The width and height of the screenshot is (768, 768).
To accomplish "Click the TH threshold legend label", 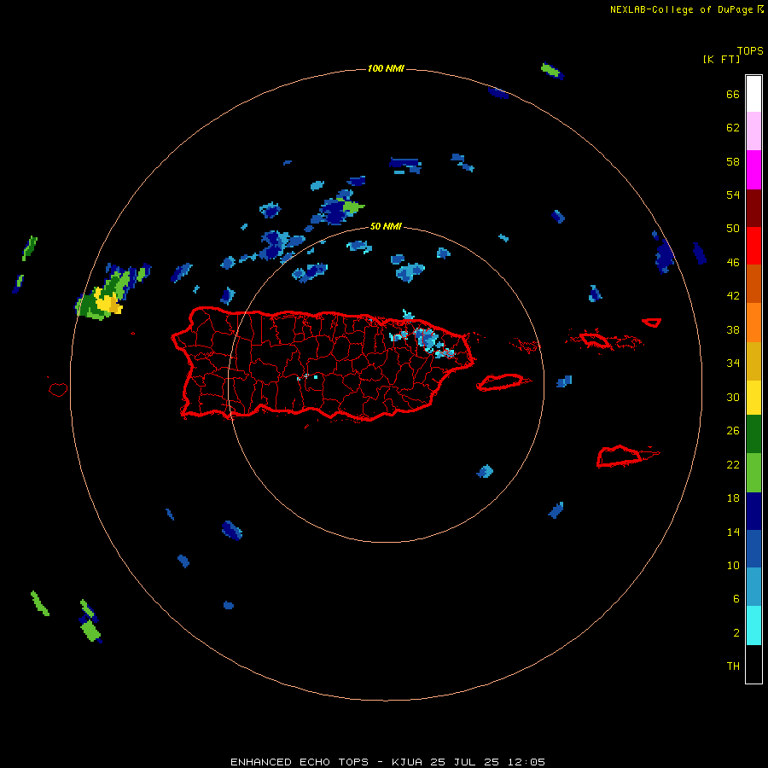I will 733,666.
